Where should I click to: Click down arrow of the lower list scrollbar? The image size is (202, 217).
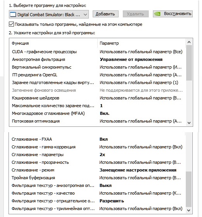[188, 210]
